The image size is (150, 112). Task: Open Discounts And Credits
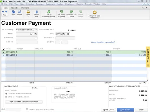(71, 14)
